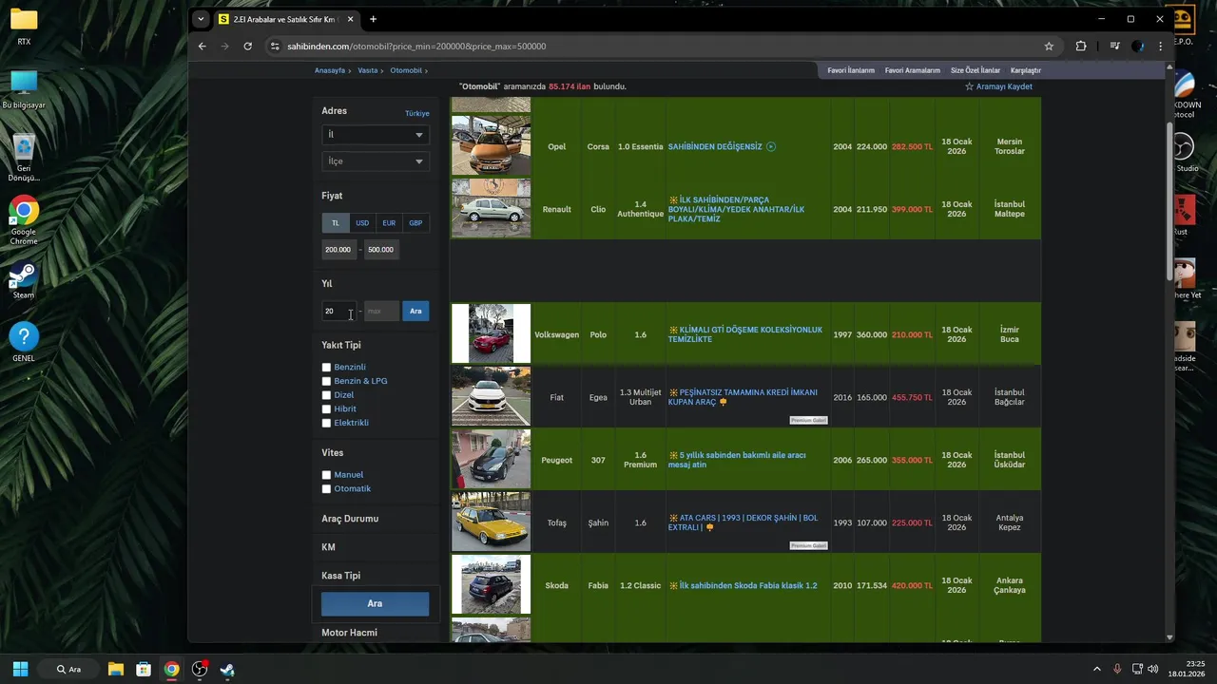1217x684 pixels.
Task: Open the tab search chevron in Chrome
Action: tap(201, 19)
